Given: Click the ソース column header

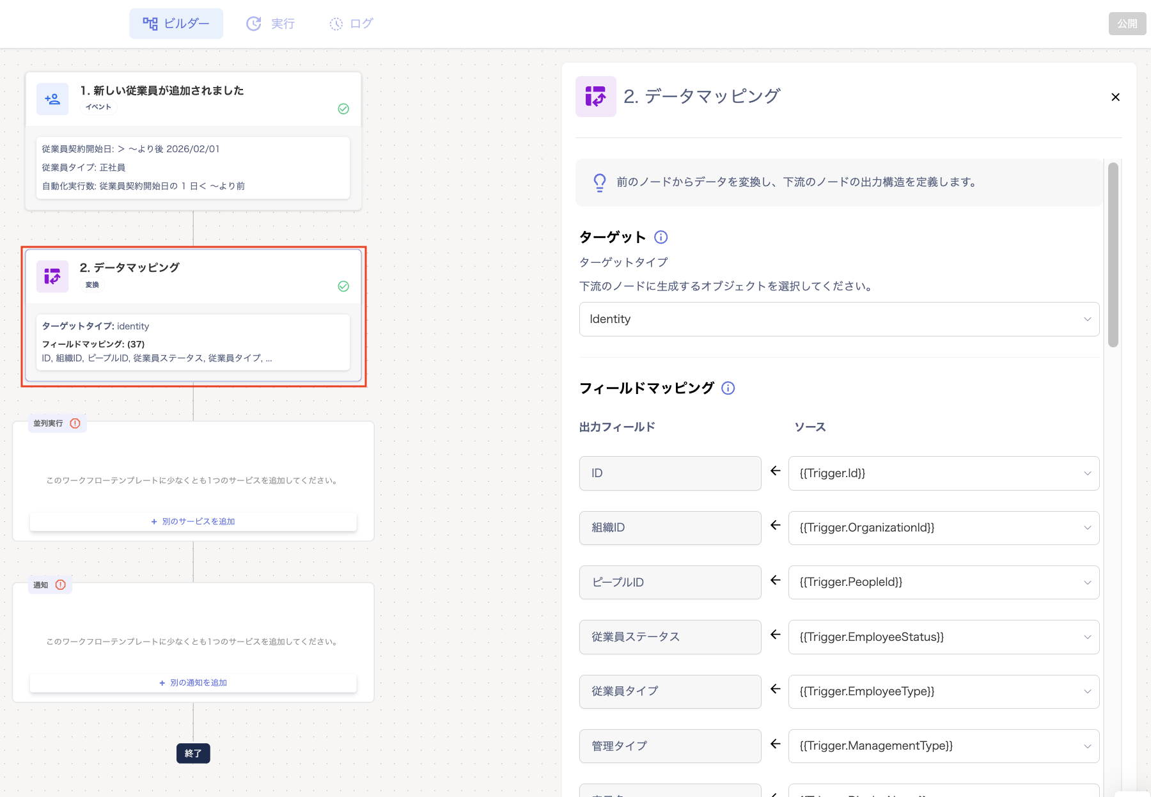Looking at the screenshot, I should click(810, 427).
